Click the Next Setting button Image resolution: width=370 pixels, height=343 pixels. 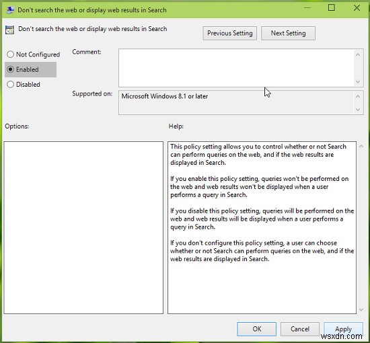click(288, 33)
